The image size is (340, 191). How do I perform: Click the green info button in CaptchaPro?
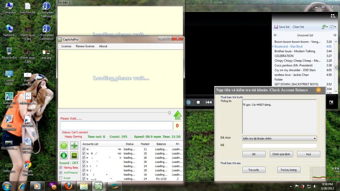pyautogui.click(x=63, y=155)
